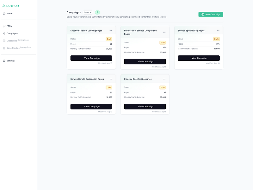Open options menu for Service Specific Faq Pages
253x190 pixels.
pyautogui.click(x=218, y=31)
